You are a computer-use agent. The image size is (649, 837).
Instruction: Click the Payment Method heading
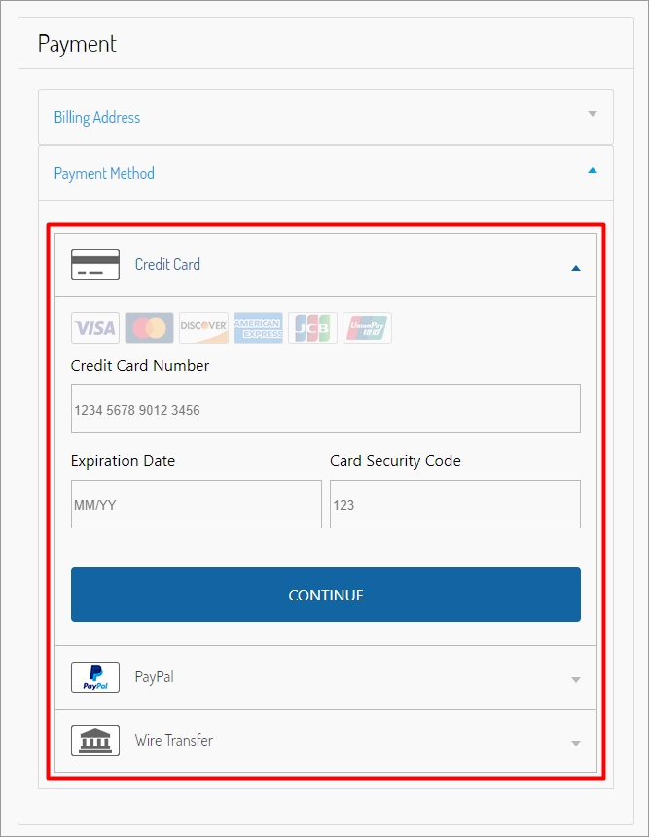click(104, 174)
